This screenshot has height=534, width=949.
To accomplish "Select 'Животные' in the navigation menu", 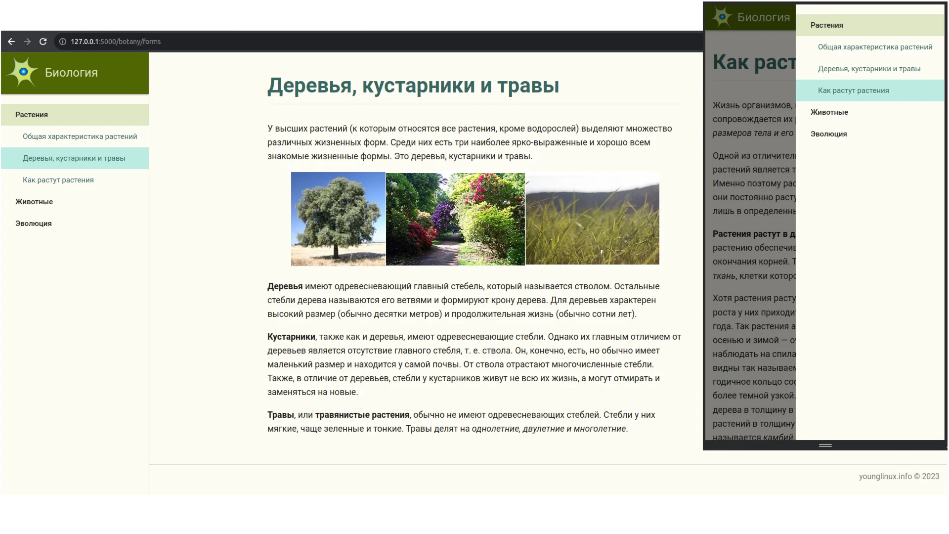I will pos(34,201).
